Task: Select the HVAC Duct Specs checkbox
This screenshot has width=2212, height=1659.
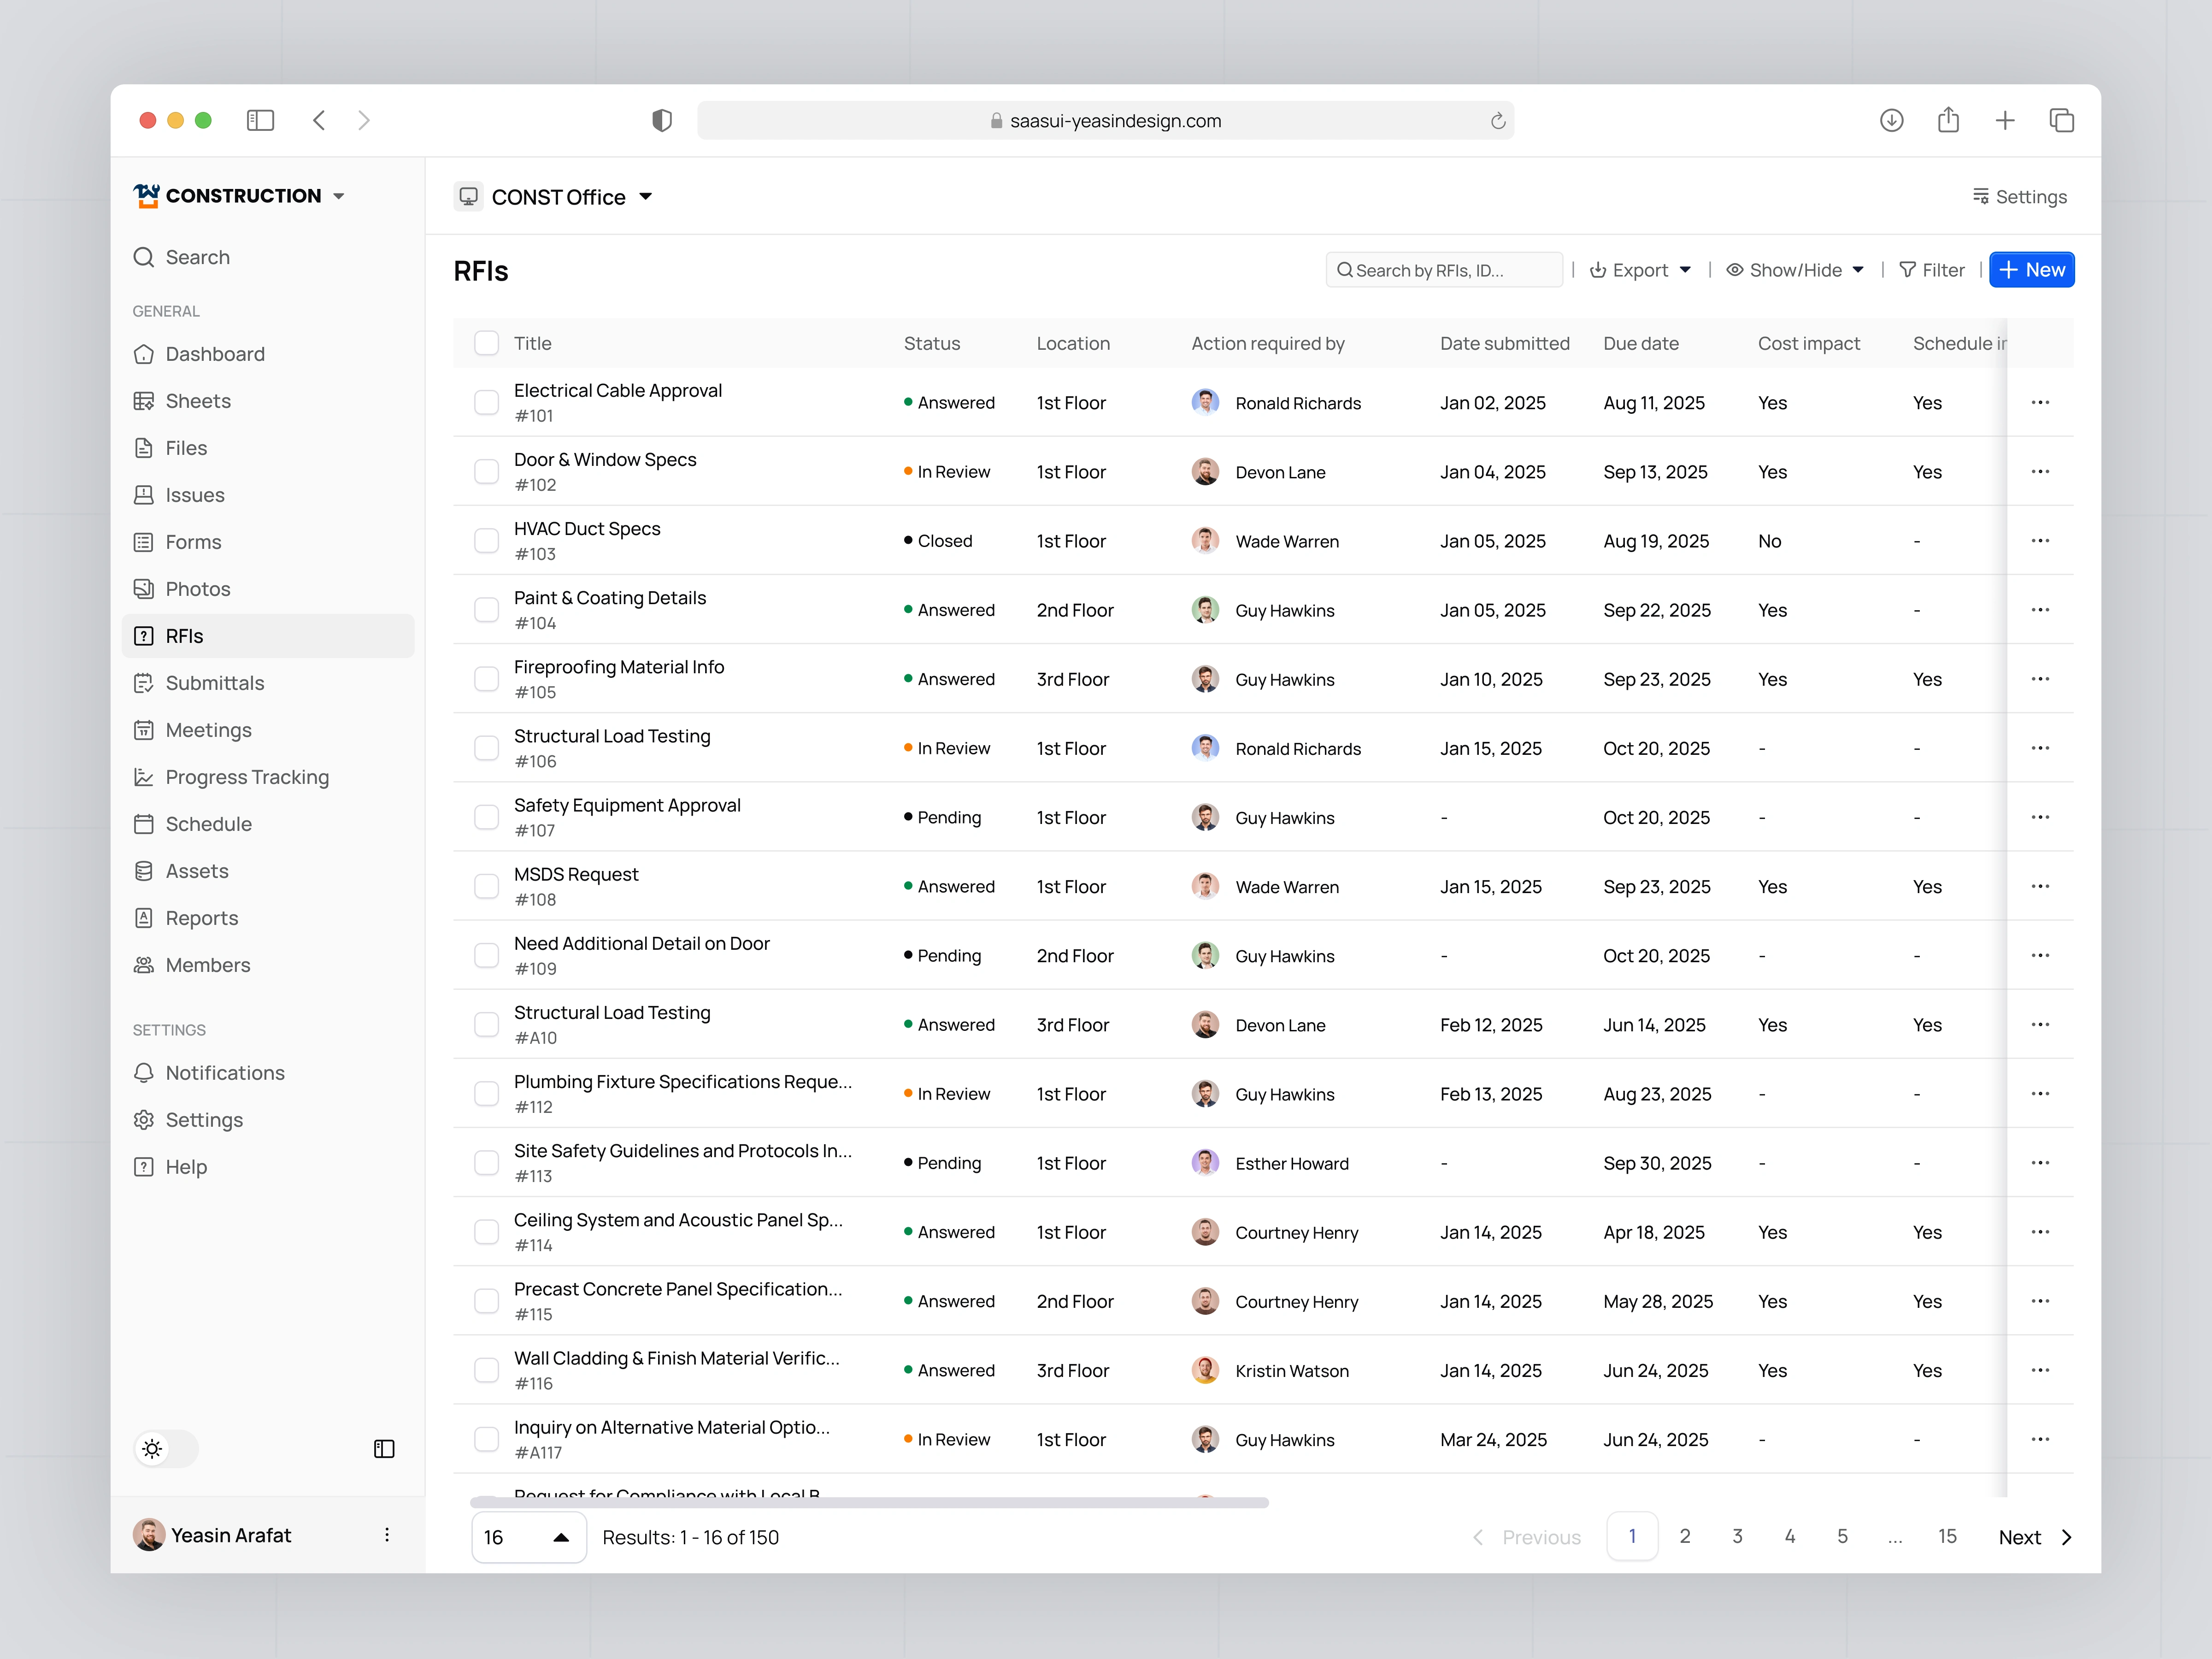Action: 486,540
